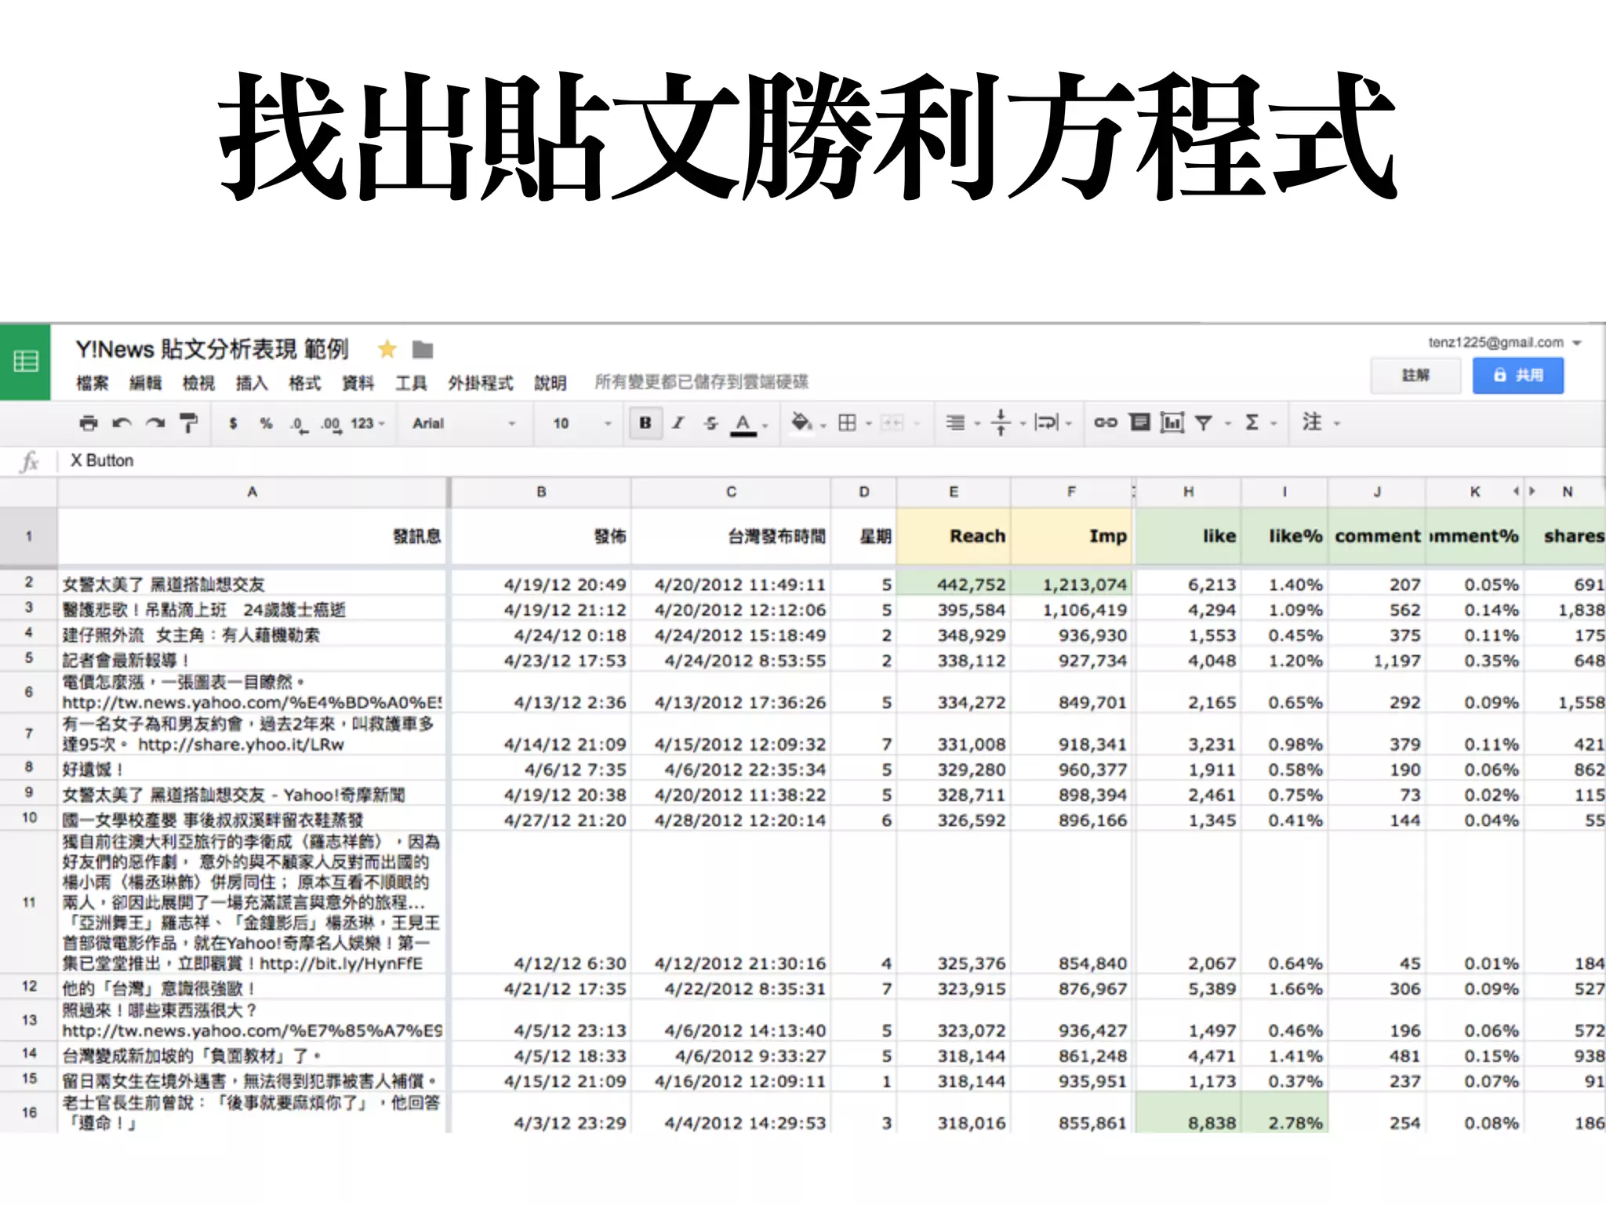
Task: Expand hidden columns arrow after column K
Action: click(x=1532, y=491)
